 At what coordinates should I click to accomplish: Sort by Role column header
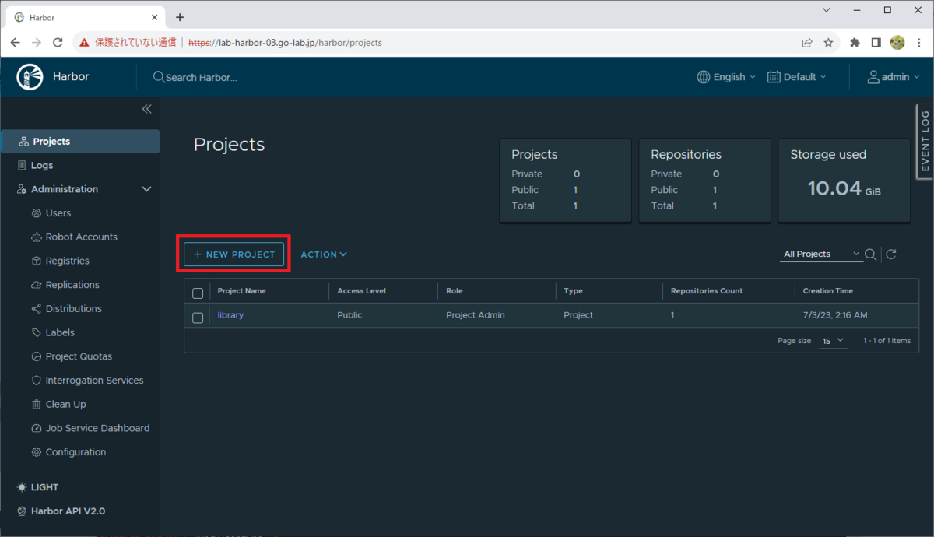pos(455,291)
